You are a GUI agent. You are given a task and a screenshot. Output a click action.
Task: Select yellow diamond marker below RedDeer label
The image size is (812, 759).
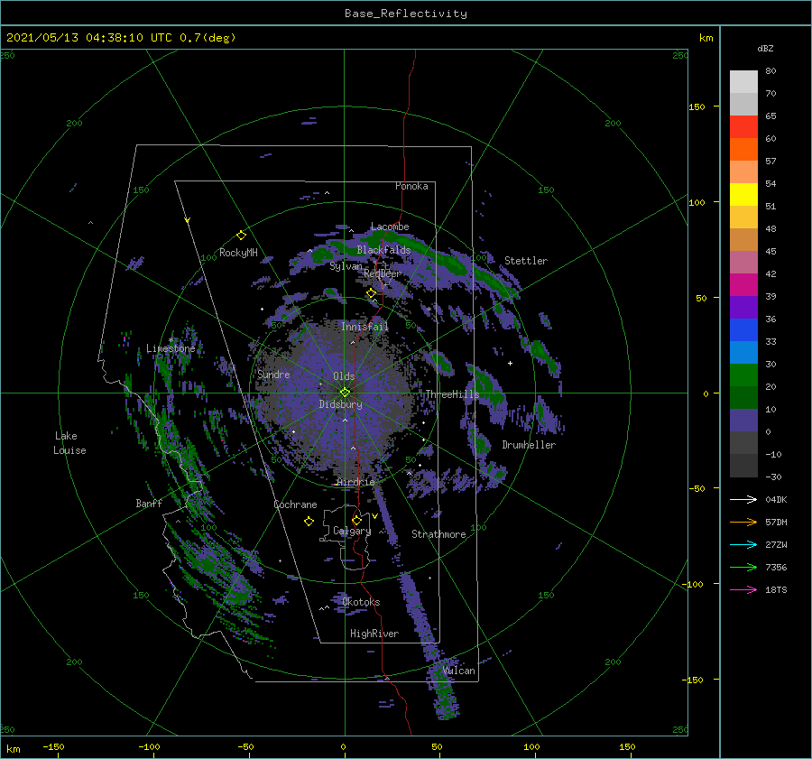tap(372, 293)
